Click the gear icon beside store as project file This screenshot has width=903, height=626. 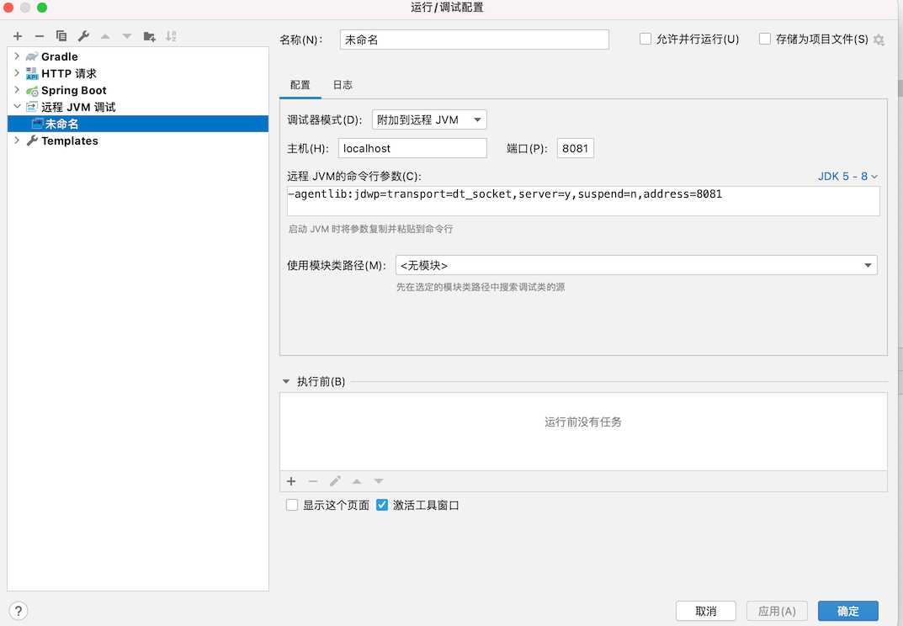pyautogui.click(x=879, y=40)
